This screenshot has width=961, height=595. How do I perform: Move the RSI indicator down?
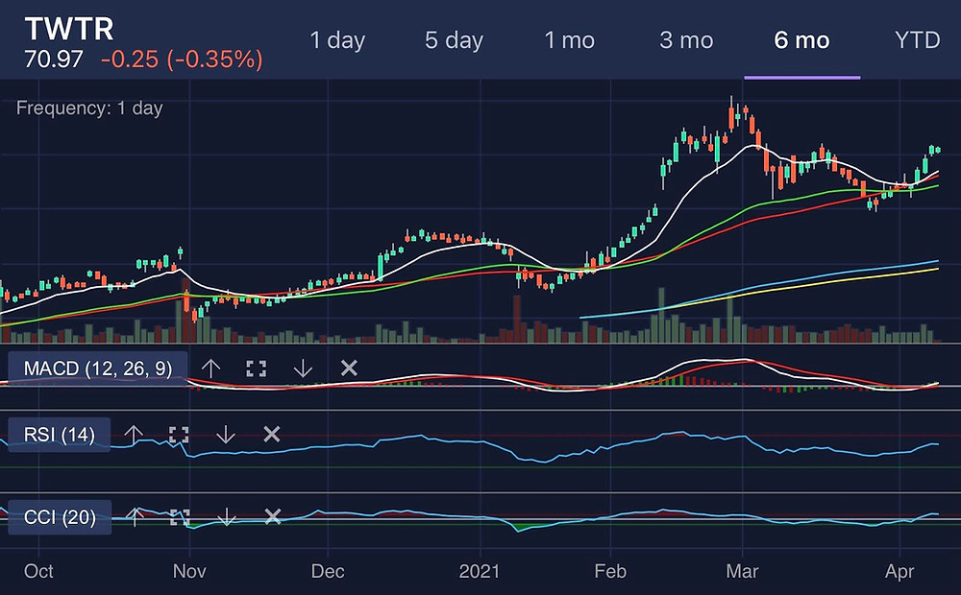coord(226,435)
